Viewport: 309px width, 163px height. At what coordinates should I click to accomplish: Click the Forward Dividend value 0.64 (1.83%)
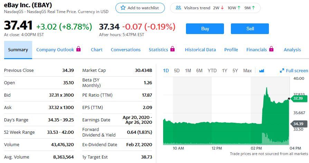140,132
